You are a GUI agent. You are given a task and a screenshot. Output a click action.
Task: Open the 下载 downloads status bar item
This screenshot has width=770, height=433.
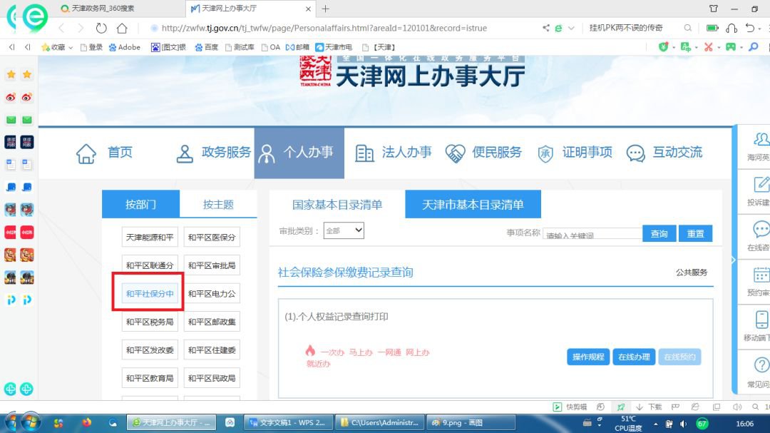tap(650, 407)
